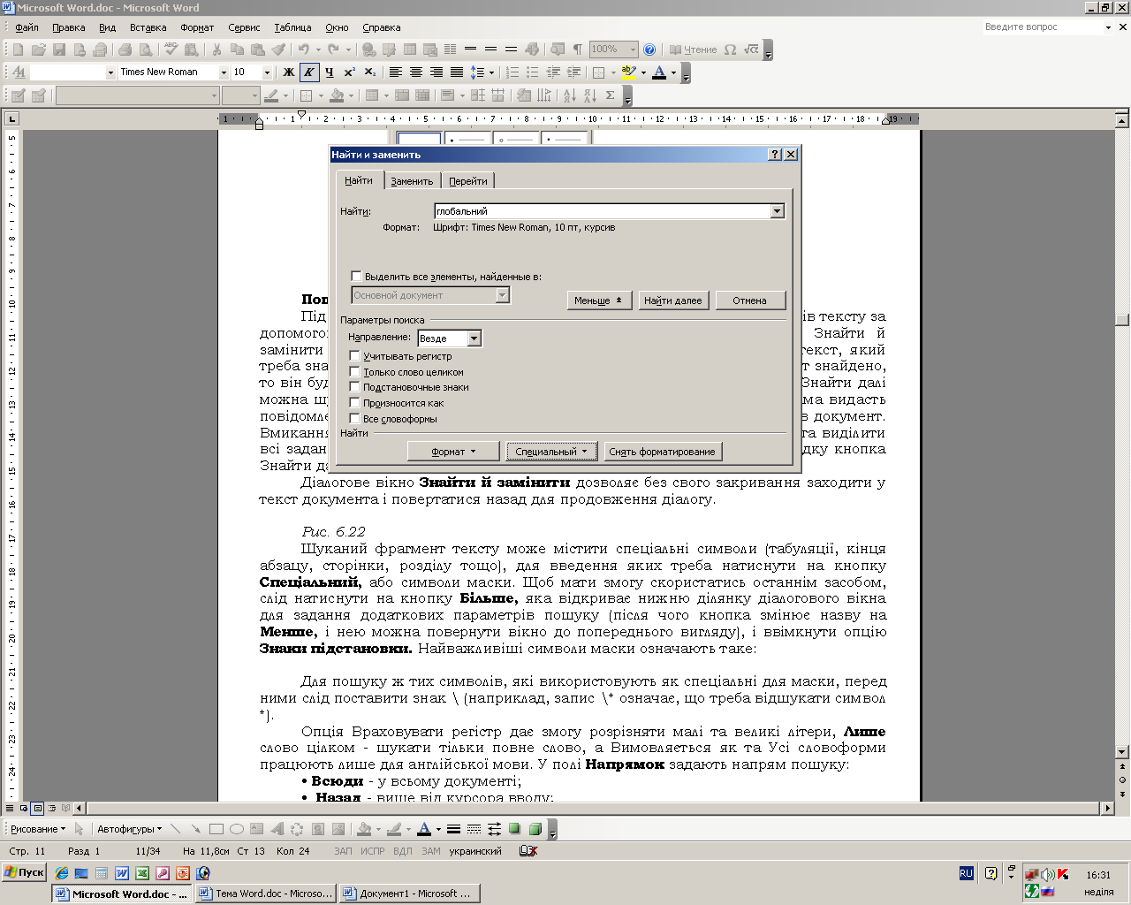Open the 'Формат' dropdown button
The image size is (1131, 905).
tap(453, 452)
